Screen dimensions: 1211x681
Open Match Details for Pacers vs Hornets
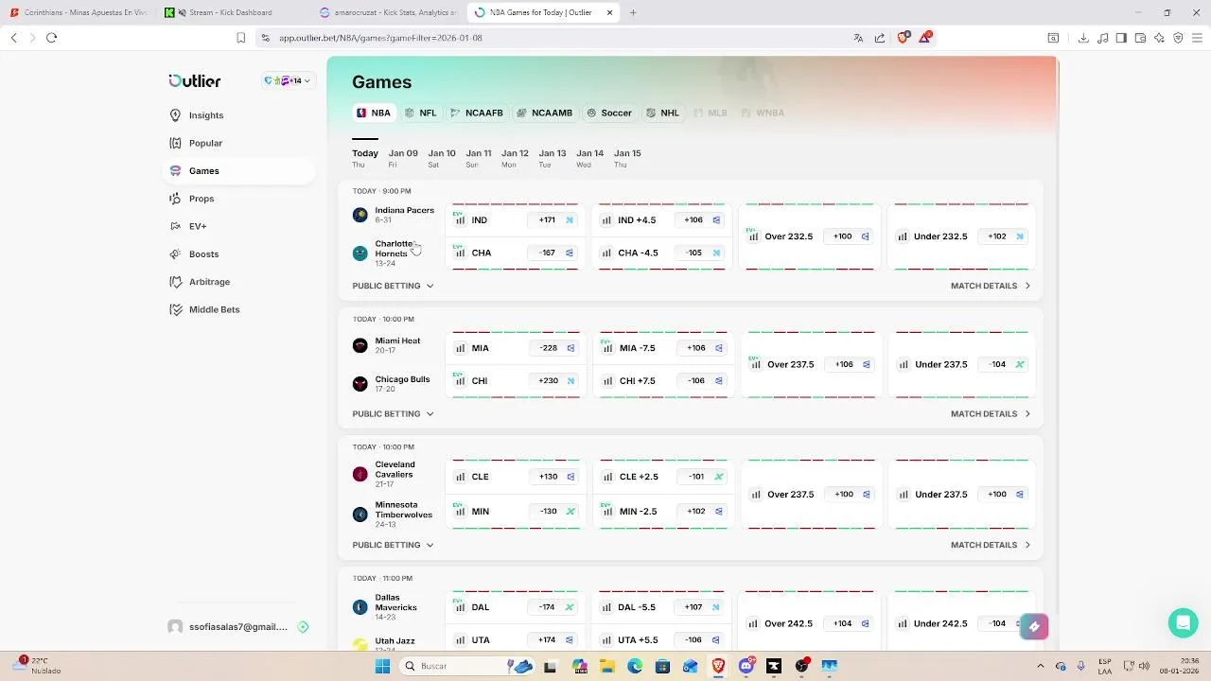[x=991, y=286]
